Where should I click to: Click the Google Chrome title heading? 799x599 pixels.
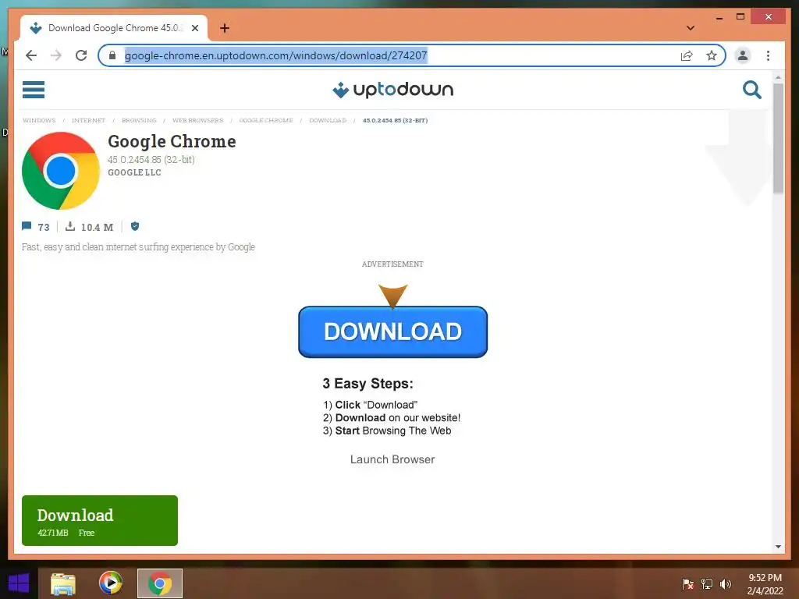172,141
